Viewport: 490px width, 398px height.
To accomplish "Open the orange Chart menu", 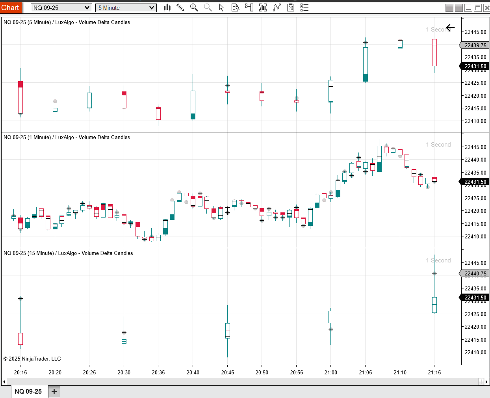I will (11, 7).
